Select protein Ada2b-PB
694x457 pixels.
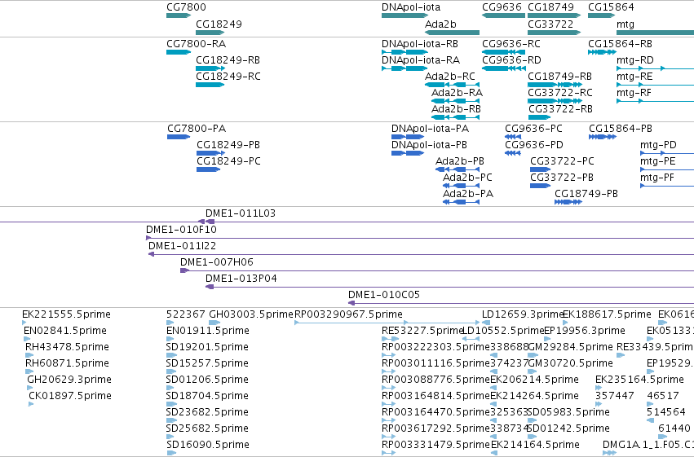(x=458, y=169)
